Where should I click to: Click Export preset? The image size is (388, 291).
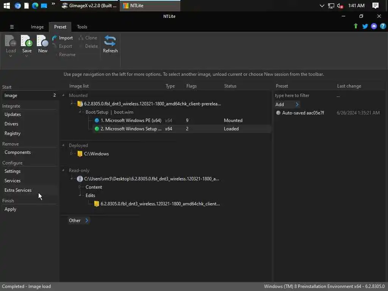click(63, 46)
